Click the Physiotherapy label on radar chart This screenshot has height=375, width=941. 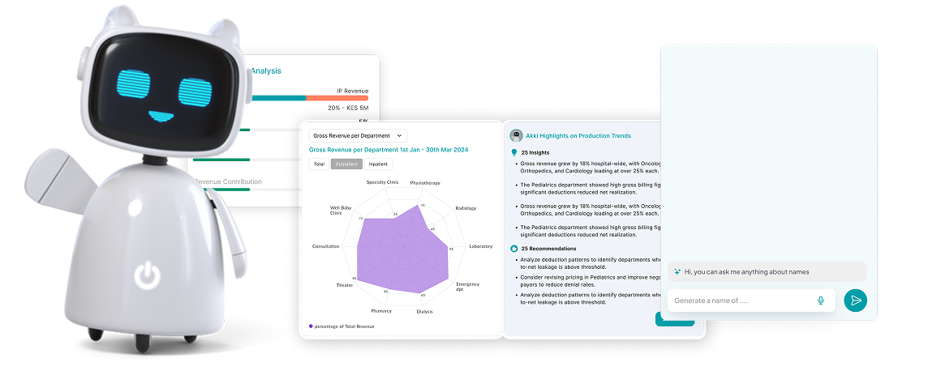coord(425,183)
